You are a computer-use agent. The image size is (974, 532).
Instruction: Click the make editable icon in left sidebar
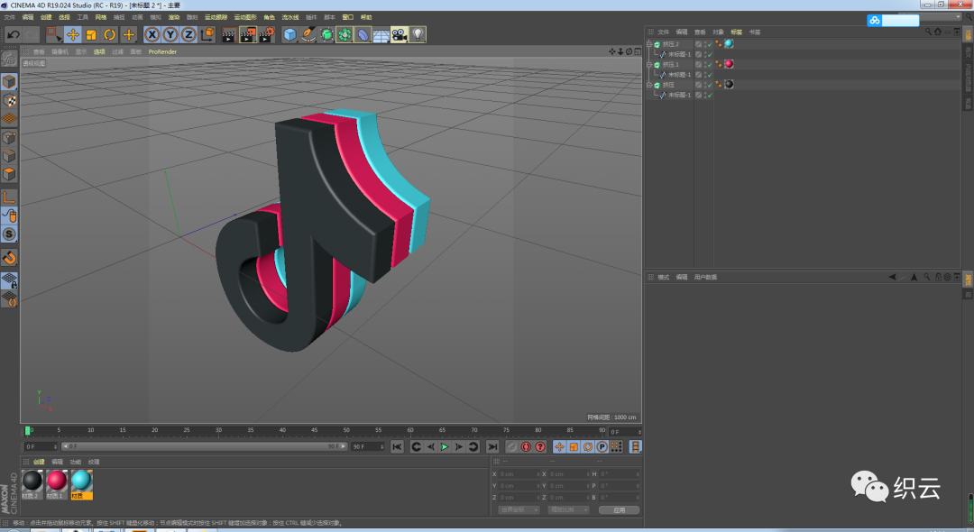[9, 59]
